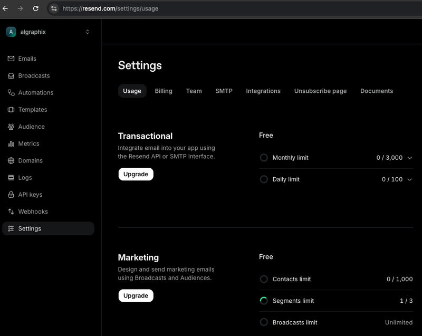This screenshot has height=336, width=422.
Task: Click the browser forward arrow
Action: coord(20,8)
